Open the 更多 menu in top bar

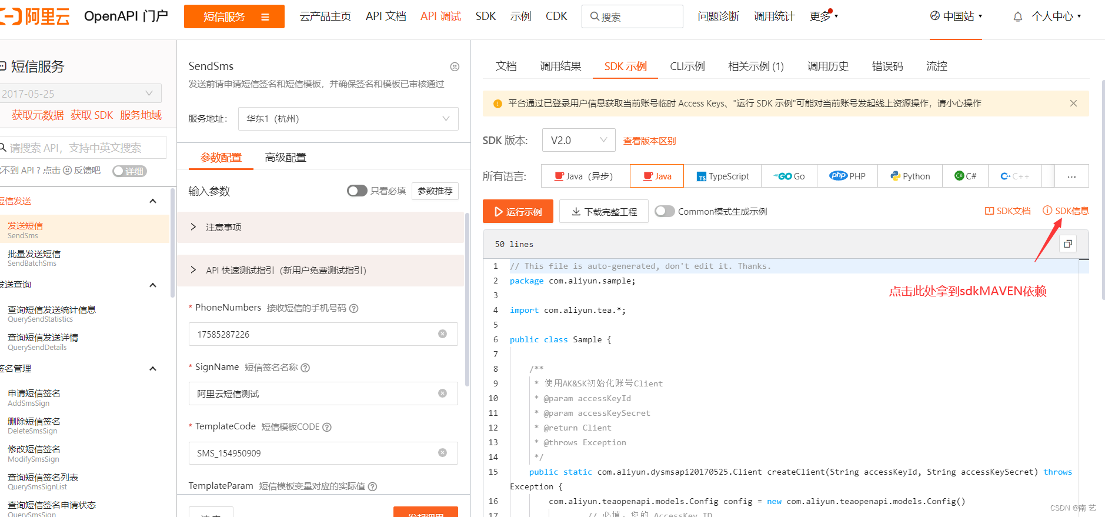pyautogui.click(x=823, y=16)
